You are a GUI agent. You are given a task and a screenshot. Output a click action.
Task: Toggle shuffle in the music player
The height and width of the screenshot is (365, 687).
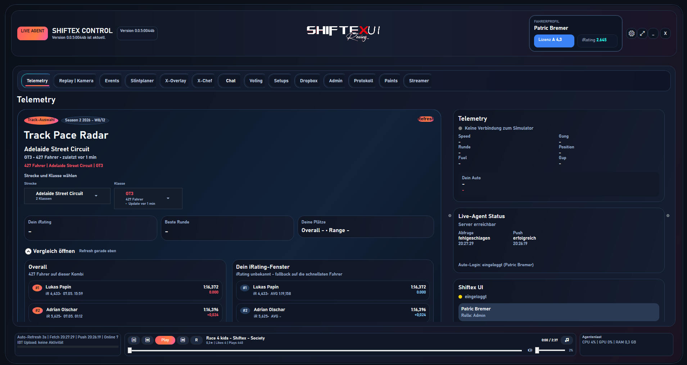(134, 340)
